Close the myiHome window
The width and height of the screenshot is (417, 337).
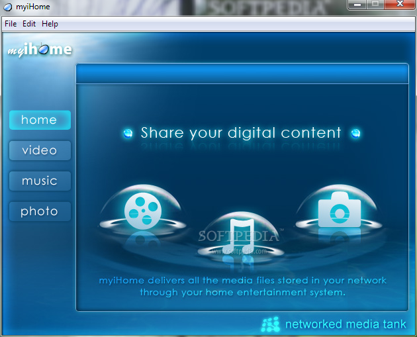click(x=400, y=4)
